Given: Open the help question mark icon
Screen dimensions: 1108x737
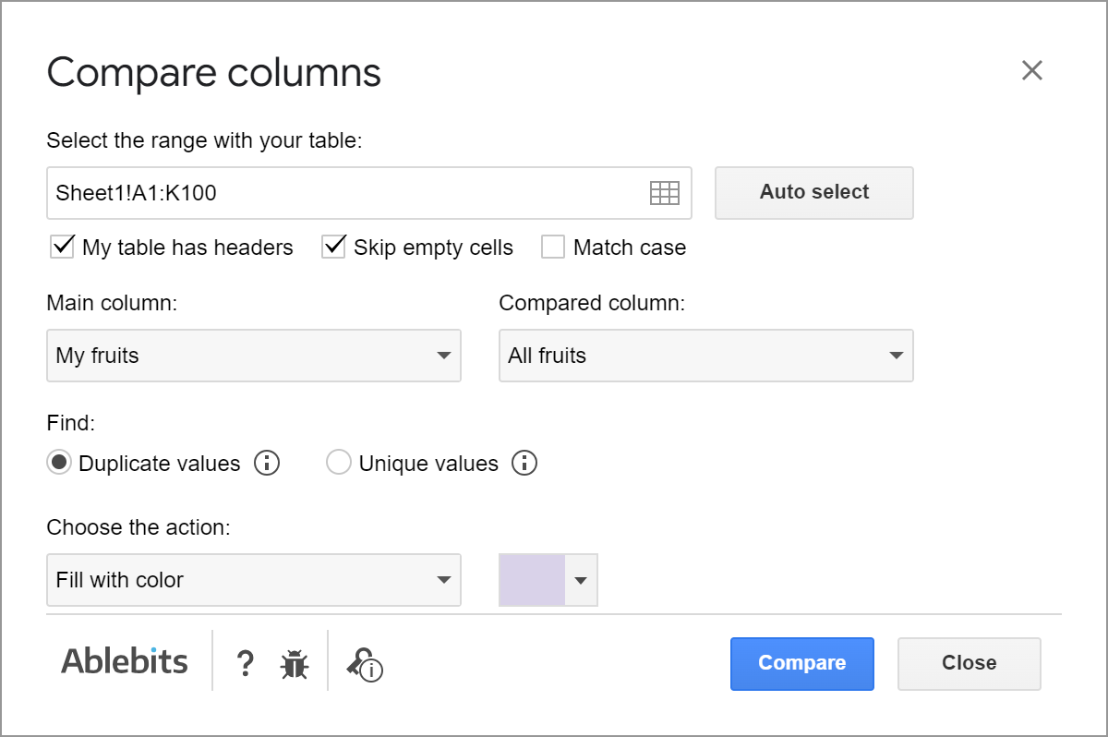Looking at the screenshot, I should coord(245,663).
